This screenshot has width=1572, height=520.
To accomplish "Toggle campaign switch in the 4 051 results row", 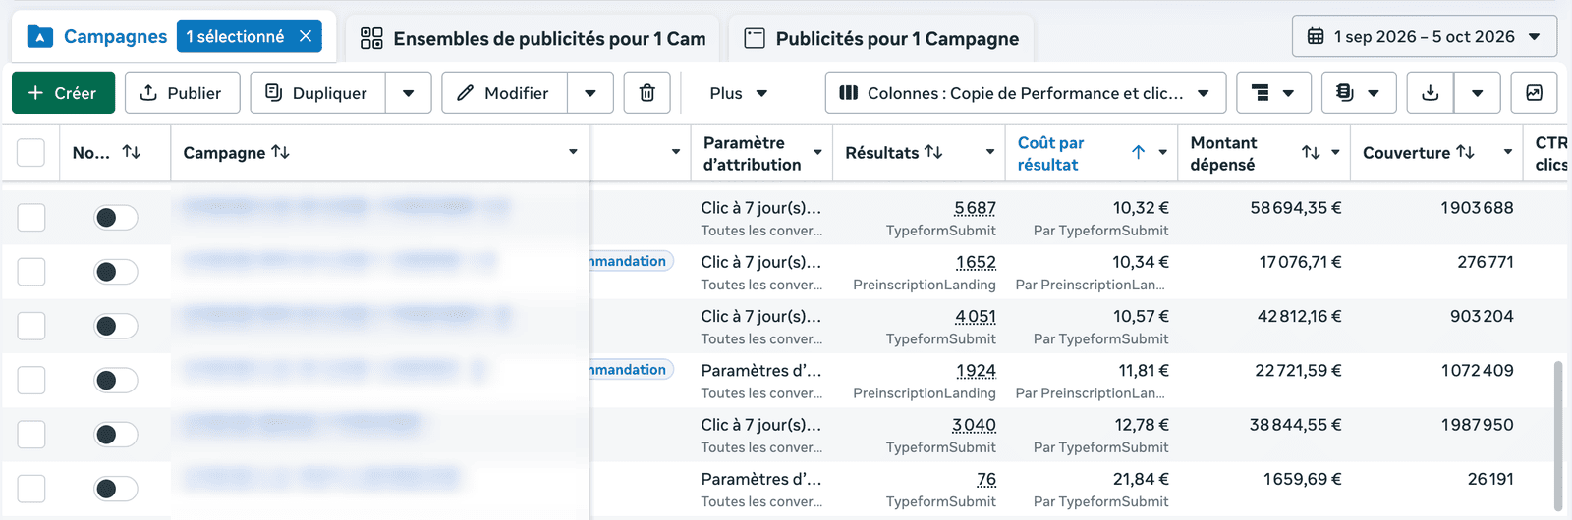I will click(x=115, y=326).
